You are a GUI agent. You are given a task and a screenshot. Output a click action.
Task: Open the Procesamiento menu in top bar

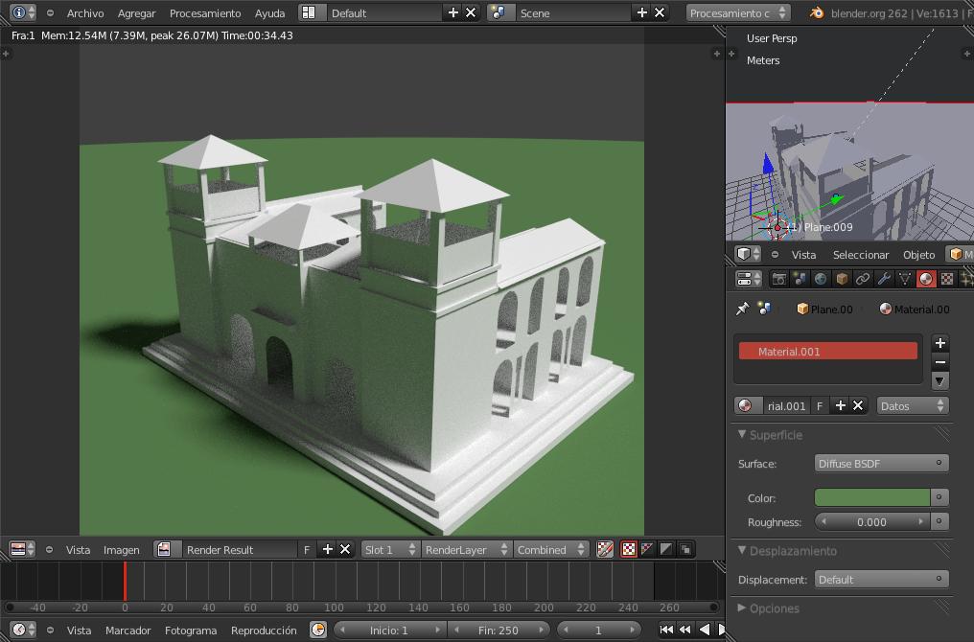tap(204, 13)
